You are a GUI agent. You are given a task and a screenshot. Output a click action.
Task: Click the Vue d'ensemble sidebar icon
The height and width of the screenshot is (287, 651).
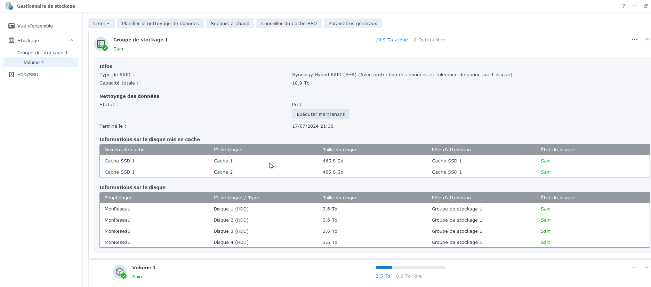coord(11,26)
